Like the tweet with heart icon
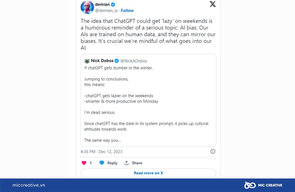Image resolution: width=295 pixels, height=192 pixels. tap(84, 163)
